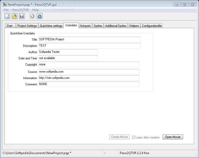The height and width of the screenshot is (158, 199).
Task: Click the Comment input field
Action: pyautogui.click(x=89, y=84)
